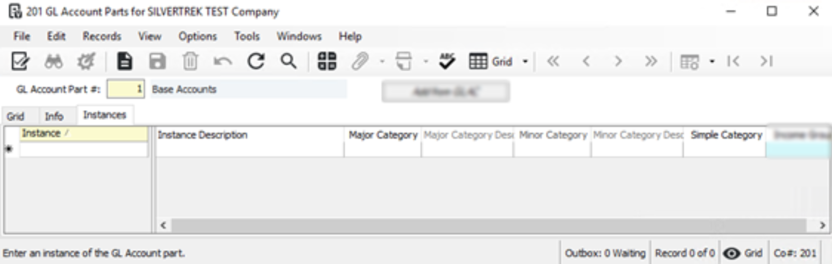Expand the attachment dropdown arrow
832x264 pixels.
tap(382, 62)
